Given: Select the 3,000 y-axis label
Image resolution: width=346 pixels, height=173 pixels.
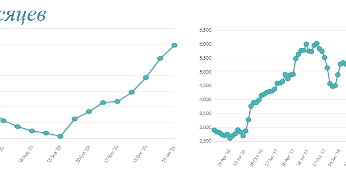Looking at the screenshot, I should pos(205,127).
